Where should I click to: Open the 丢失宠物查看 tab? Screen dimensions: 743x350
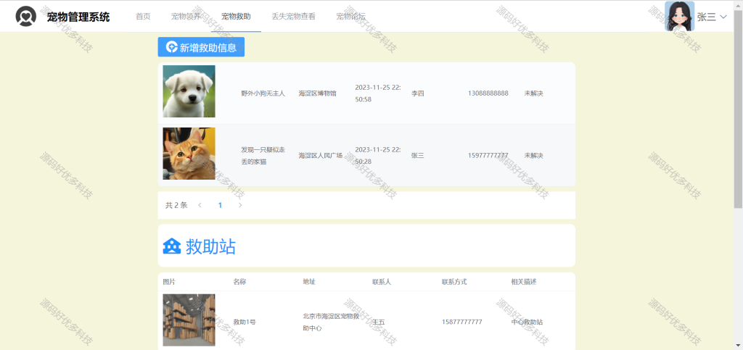pos(293,16)
